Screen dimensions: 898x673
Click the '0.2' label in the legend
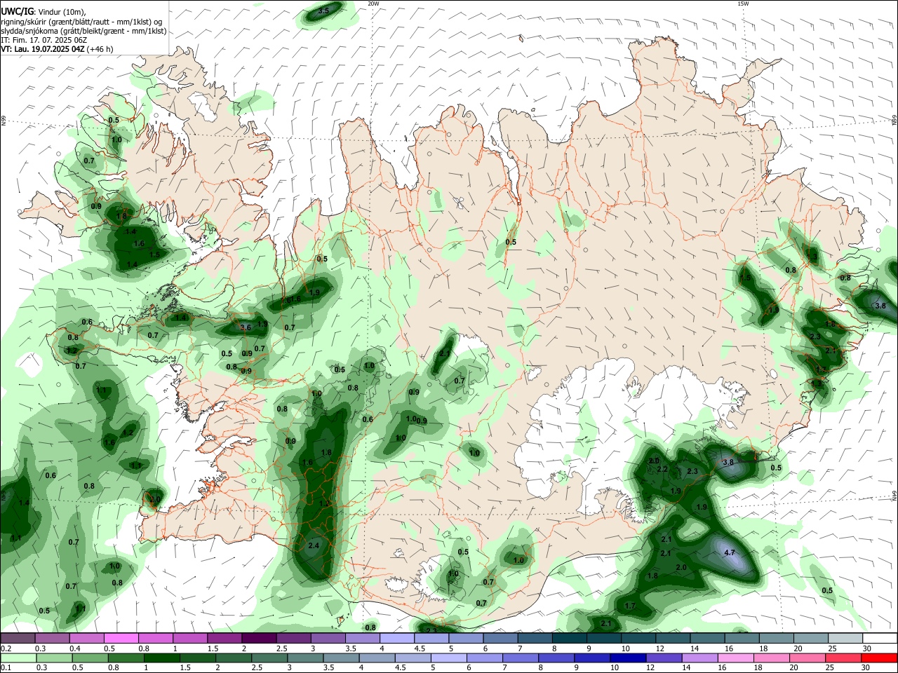[6, 648]
